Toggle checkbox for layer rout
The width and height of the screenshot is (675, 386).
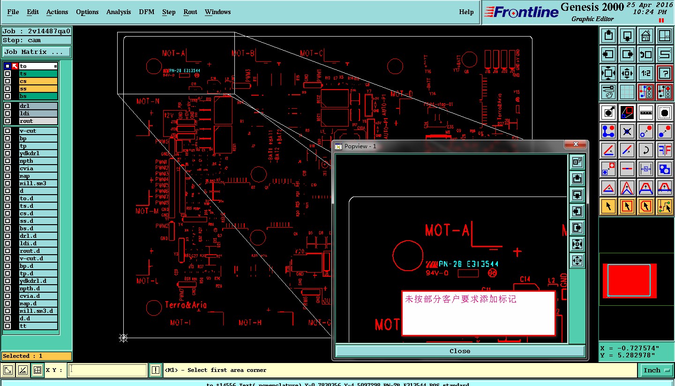click(x=7, y=121)
